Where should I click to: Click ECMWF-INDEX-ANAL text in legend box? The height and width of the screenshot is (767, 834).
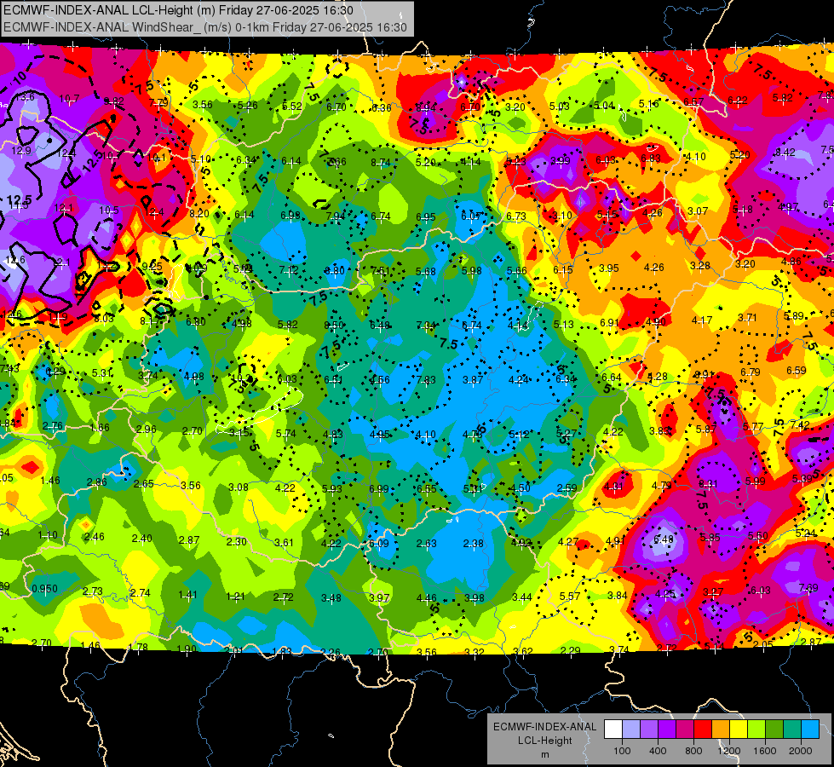pyautogui.click(x=544, y=727)
